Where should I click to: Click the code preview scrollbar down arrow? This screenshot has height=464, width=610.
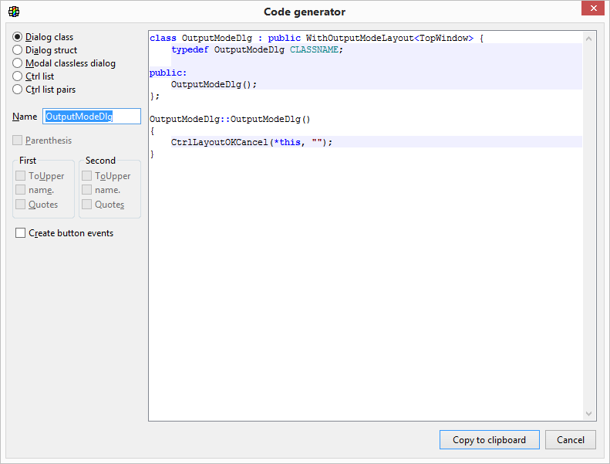(x=589, y=414)
